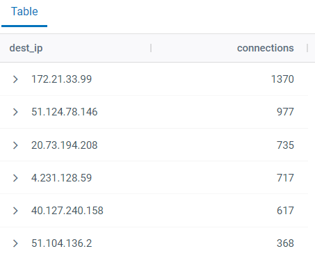Viewport: 315px width, 258px height.
Task: Expand the 4.231.128.59 row
Action: point(15,178)
